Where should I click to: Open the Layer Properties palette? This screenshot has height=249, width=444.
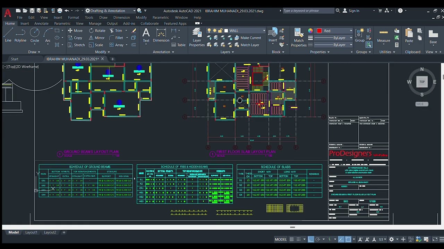(x=197, y=37)
